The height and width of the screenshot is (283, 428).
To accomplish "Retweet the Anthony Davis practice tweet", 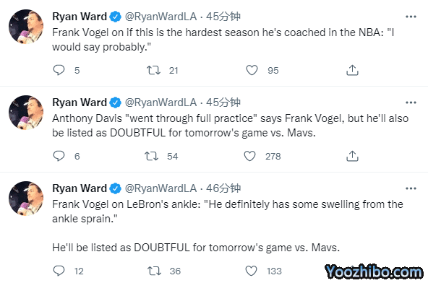I will [152, 156].
